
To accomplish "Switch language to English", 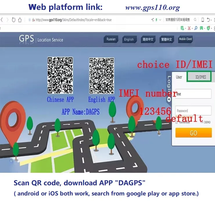I will (130, 39).
